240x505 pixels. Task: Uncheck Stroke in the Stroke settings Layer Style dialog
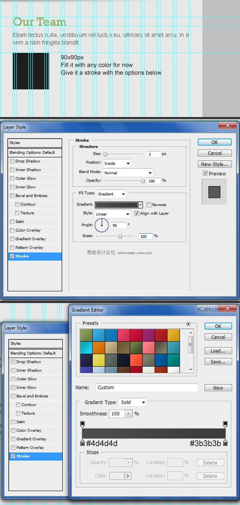click(12, 256)
